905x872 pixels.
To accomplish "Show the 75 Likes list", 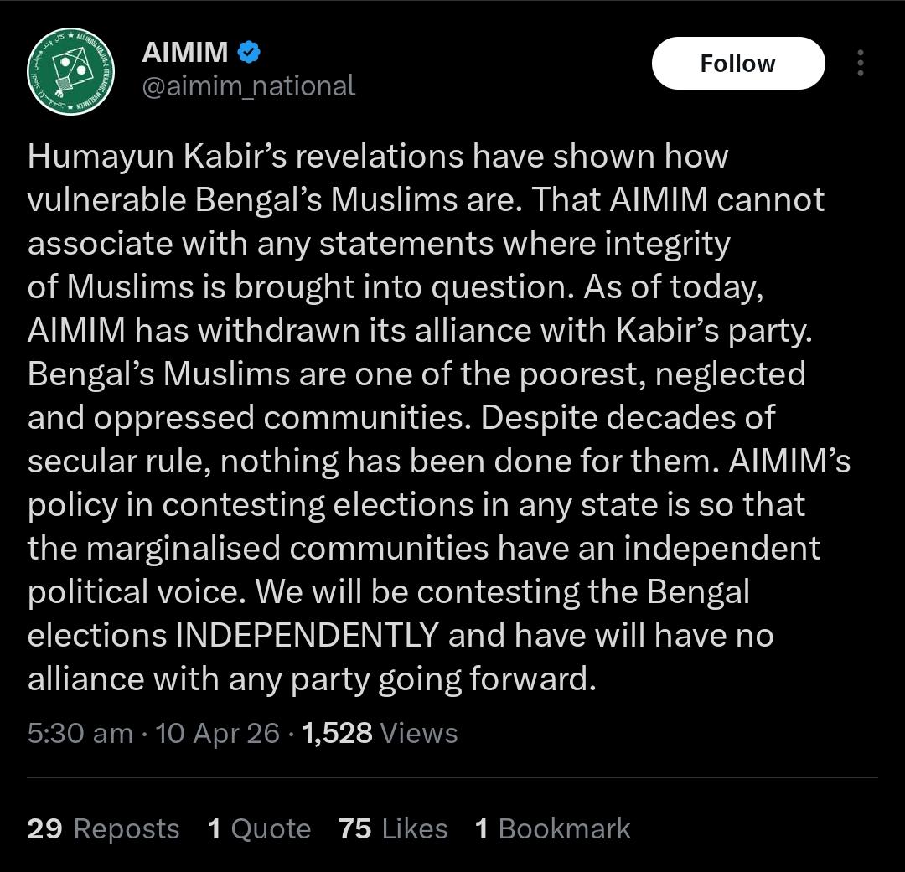I will point(393,828).
